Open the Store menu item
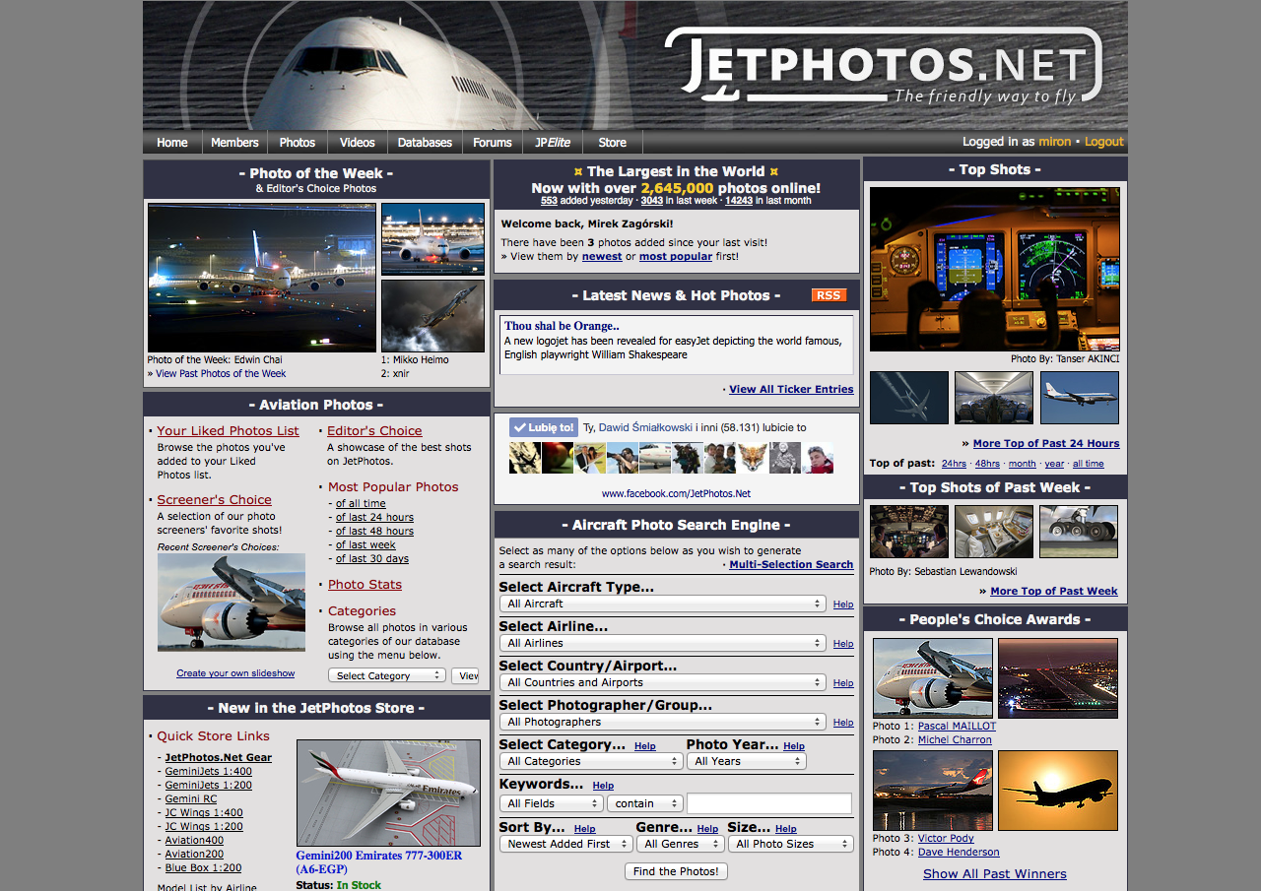The height and width of the screenshot is (891, 1261). (612, 142)
